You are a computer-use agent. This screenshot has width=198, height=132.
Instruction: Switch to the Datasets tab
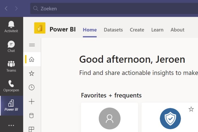113,30
